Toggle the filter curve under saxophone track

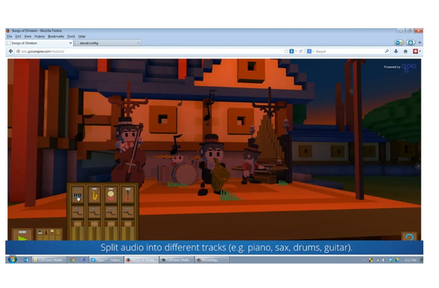94,212
